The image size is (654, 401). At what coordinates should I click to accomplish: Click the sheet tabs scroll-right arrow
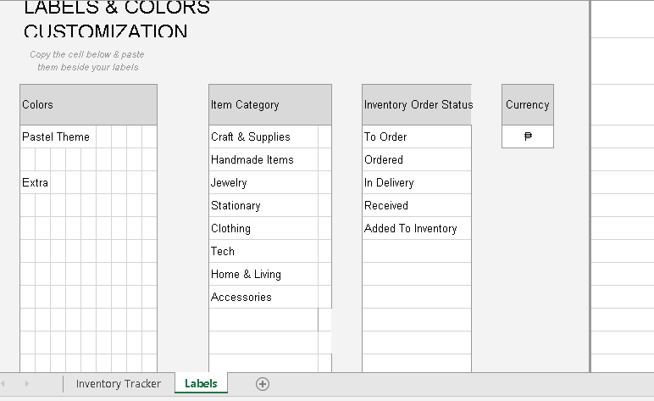26,384
